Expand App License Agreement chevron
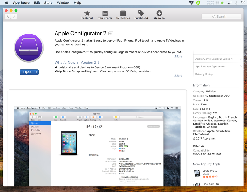 241,66
